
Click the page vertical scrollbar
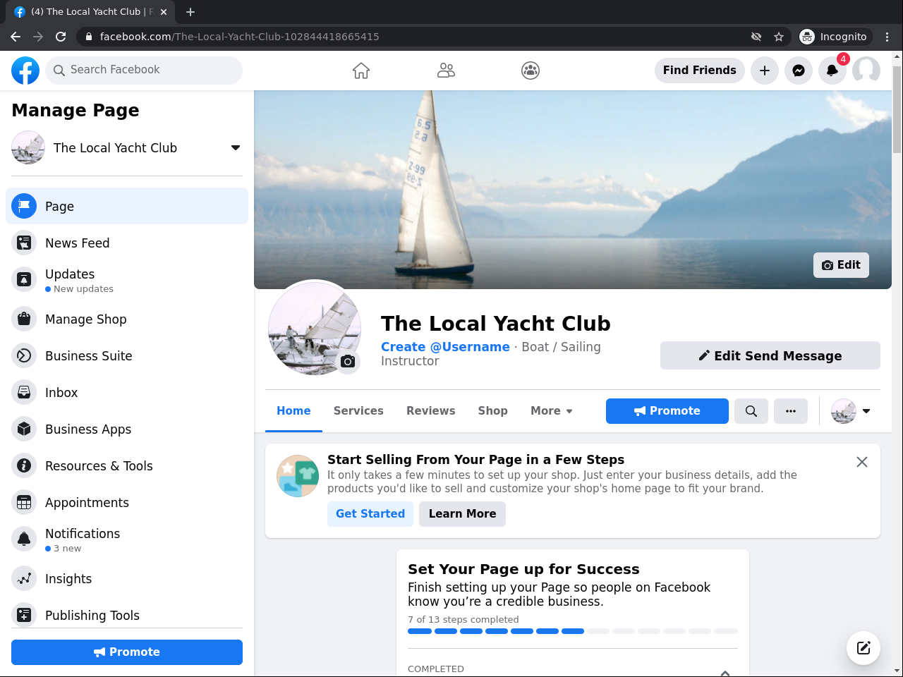[x=897, y=110]
